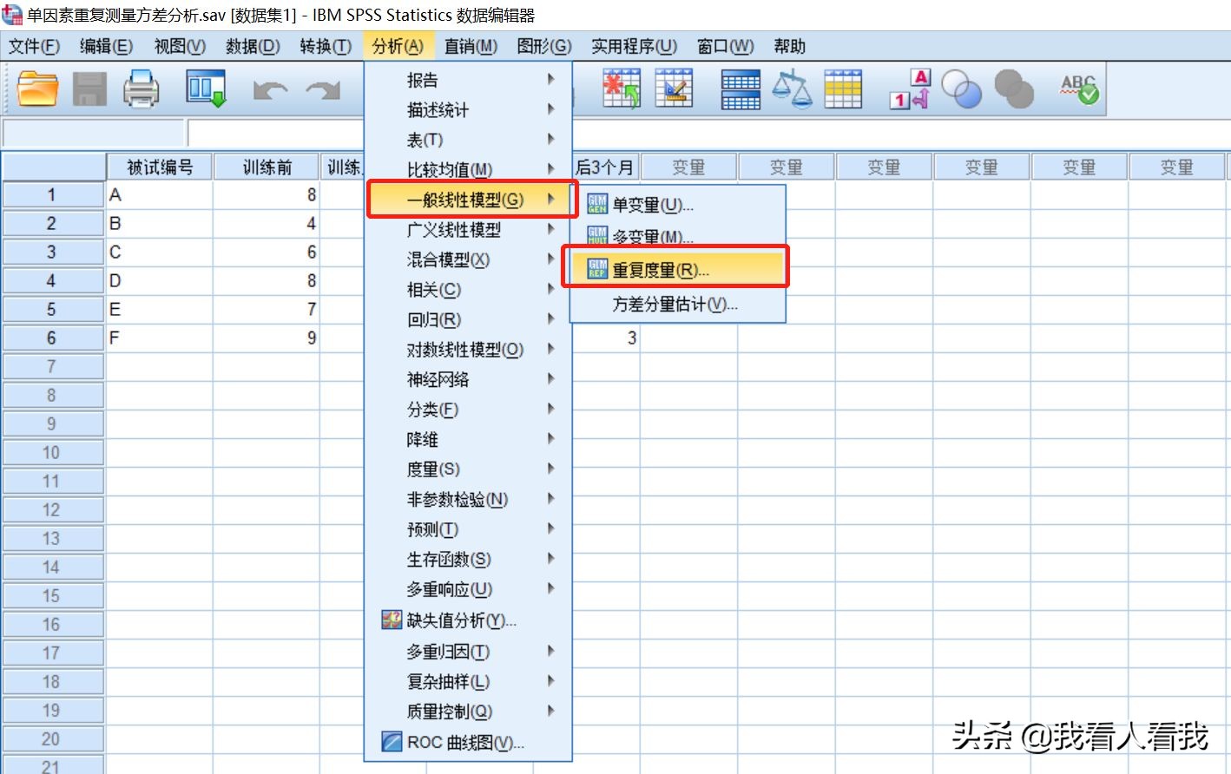Select the row 6 header

tap(52, 338)
